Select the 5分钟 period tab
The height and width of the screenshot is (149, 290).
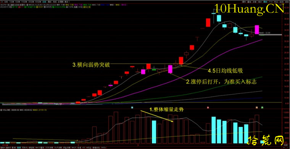click(18, 2)
